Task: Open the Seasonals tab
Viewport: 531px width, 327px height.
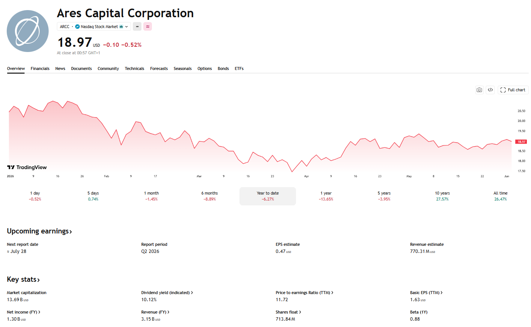Action: click(x=183, y=68)
